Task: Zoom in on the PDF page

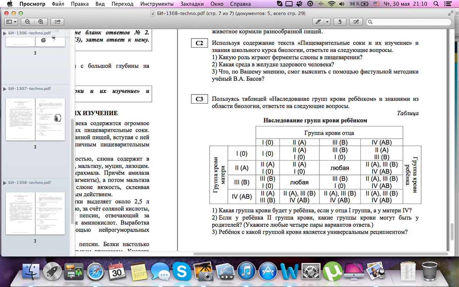Action: coord(41,21)
